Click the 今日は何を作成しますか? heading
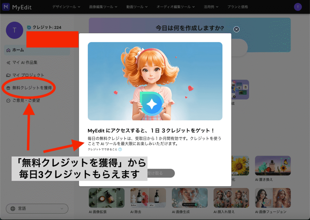Image resolution: width=310 pixels, height=220 pixels. point(190,28)
